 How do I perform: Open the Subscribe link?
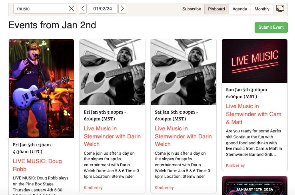coord(191,9)
